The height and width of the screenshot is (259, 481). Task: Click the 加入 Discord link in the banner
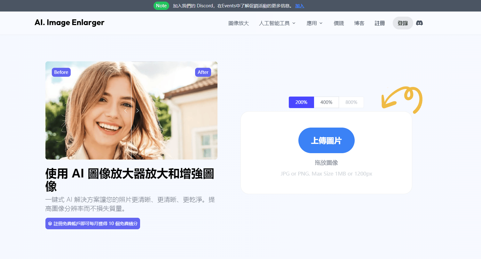point(299,5)
